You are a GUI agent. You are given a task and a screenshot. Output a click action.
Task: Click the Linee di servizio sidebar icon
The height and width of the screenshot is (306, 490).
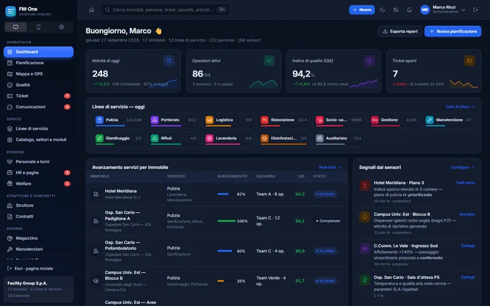10,129
